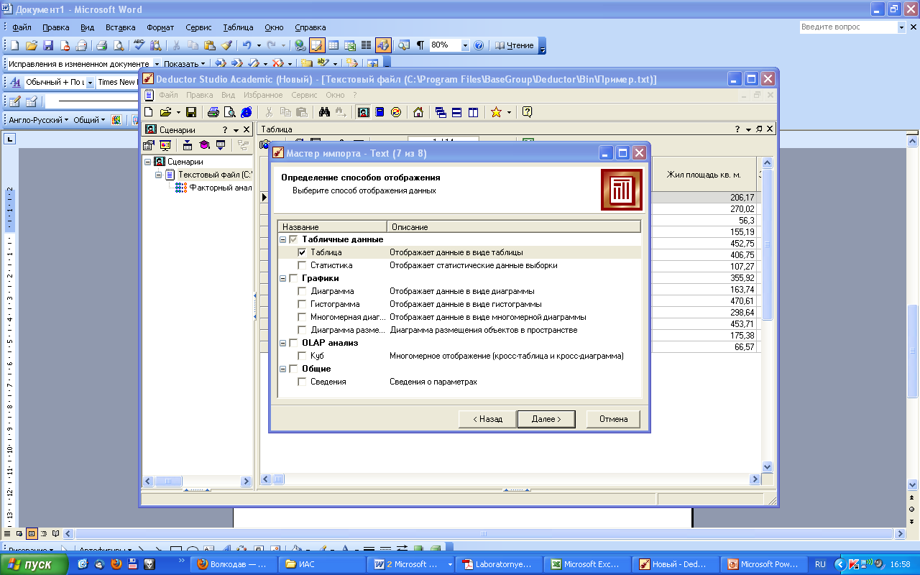Open Word's Вставка menu
Viewport: 920px width, 575px height.
(120, 27)
